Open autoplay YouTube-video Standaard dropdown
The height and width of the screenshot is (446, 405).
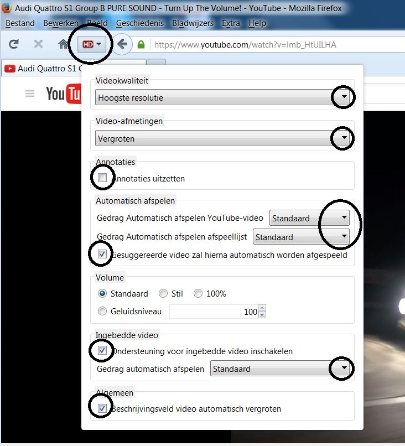coord(309,218)
